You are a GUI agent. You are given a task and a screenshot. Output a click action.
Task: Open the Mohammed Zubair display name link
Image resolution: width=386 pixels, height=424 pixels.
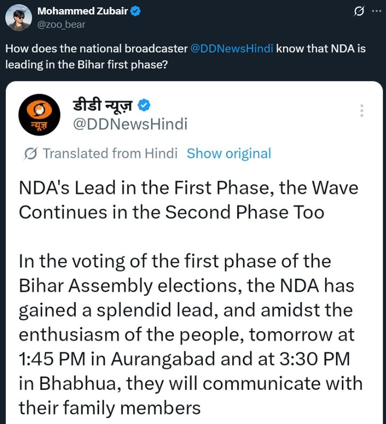(82, 11)
